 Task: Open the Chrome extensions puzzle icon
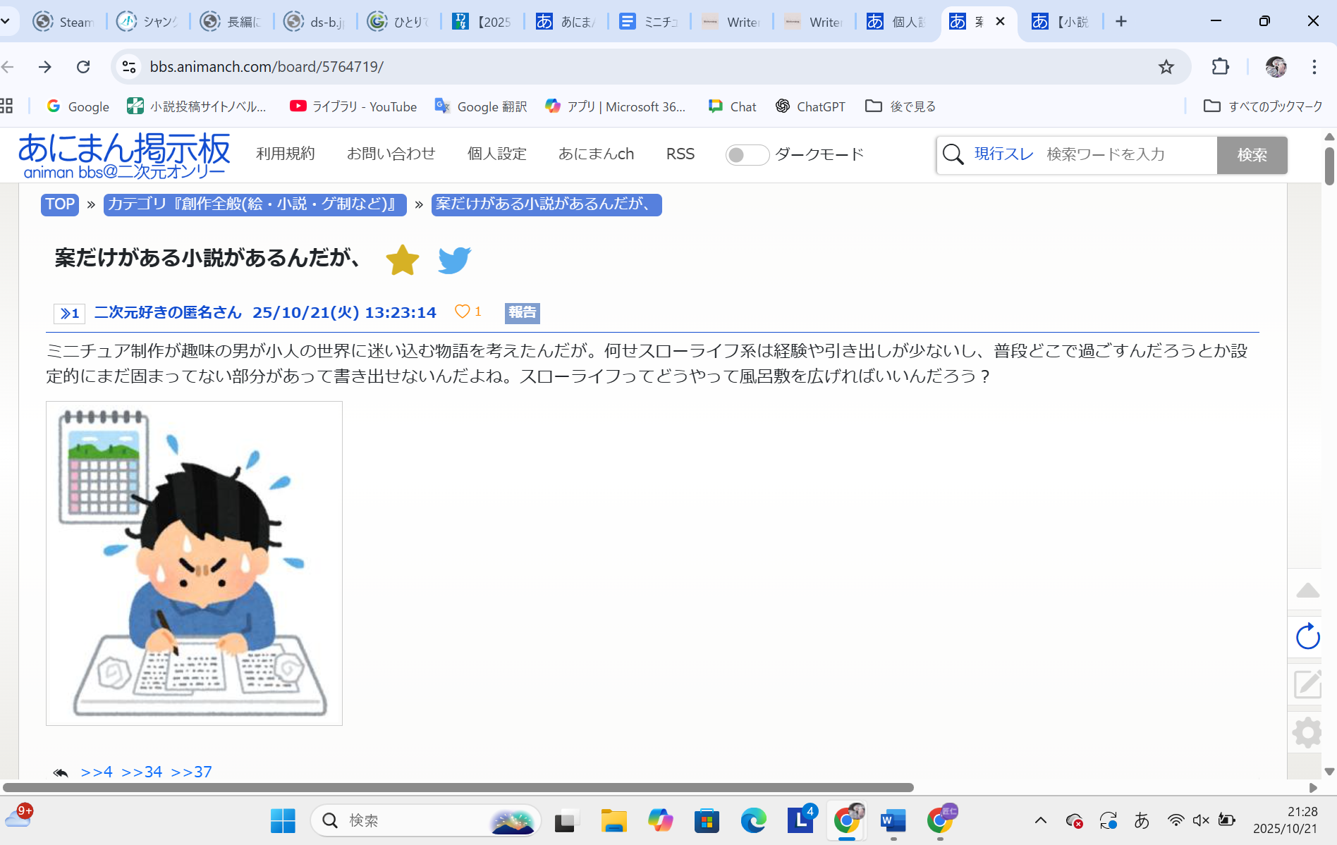(1220, 67)
